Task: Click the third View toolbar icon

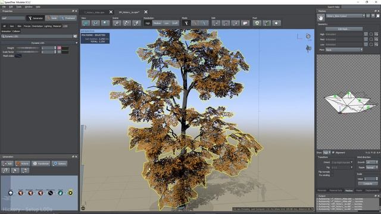Action: pos(105,23)
